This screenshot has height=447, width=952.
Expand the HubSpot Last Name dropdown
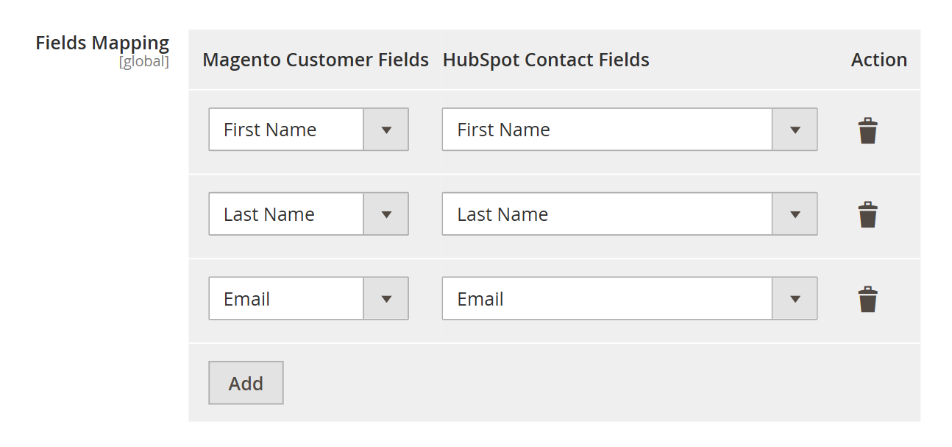pyautogui.click(x=630, y=214)
